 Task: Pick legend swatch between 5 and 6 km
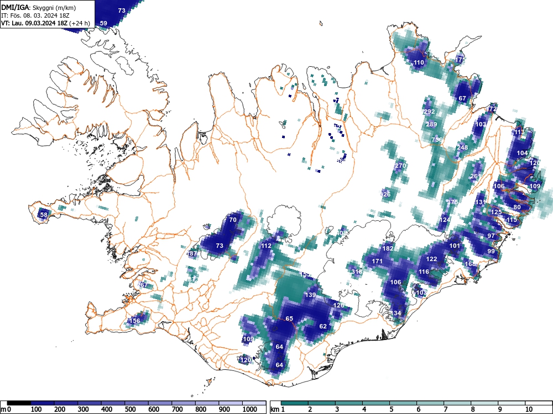(403, 403)
